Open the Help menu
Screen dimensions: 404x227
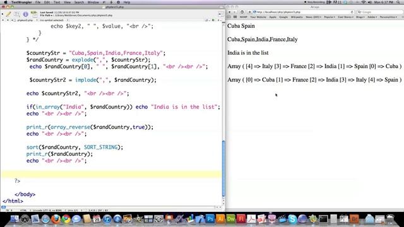pos(126,2)
